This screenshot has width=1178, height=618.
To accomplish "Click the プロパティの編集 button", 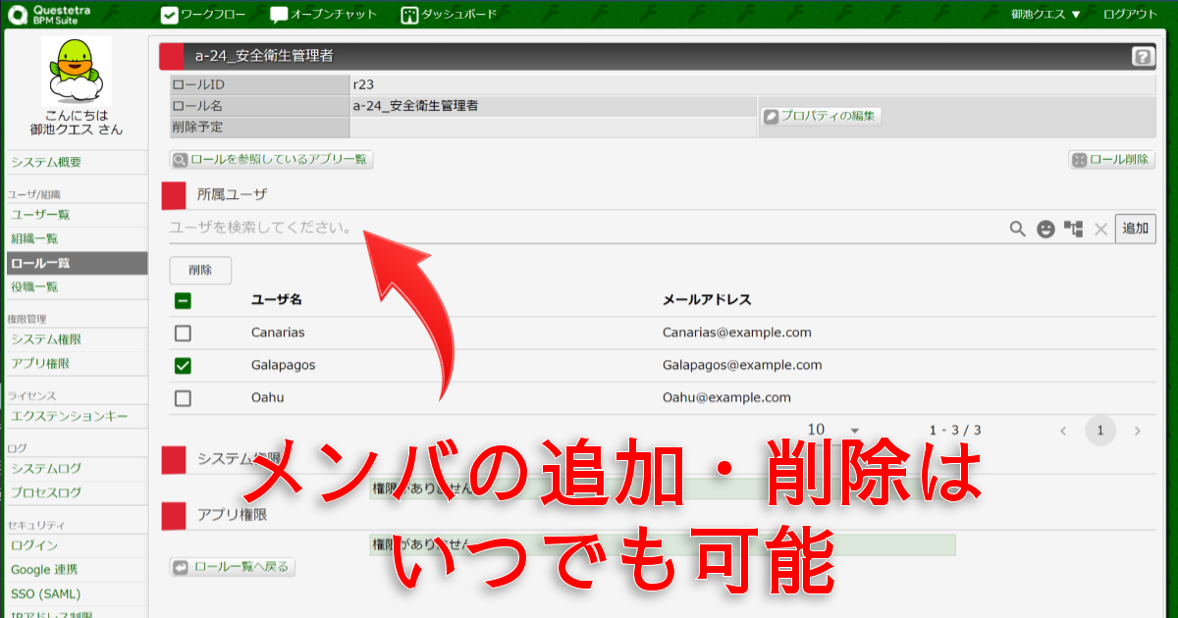I will (822, 116).
